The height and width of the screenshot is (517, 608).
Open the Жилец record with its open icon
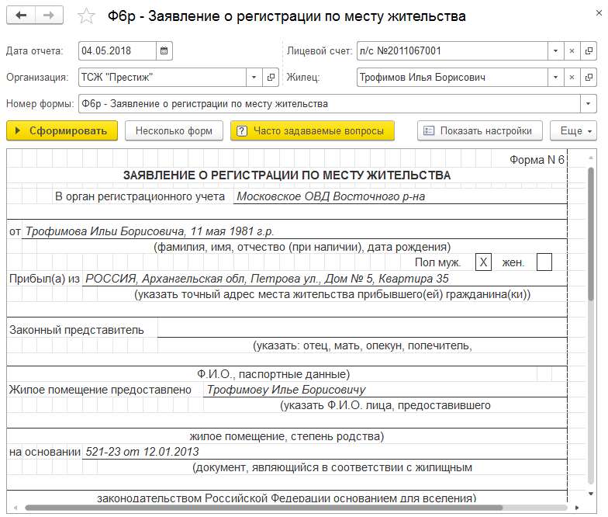pos(588,78)
